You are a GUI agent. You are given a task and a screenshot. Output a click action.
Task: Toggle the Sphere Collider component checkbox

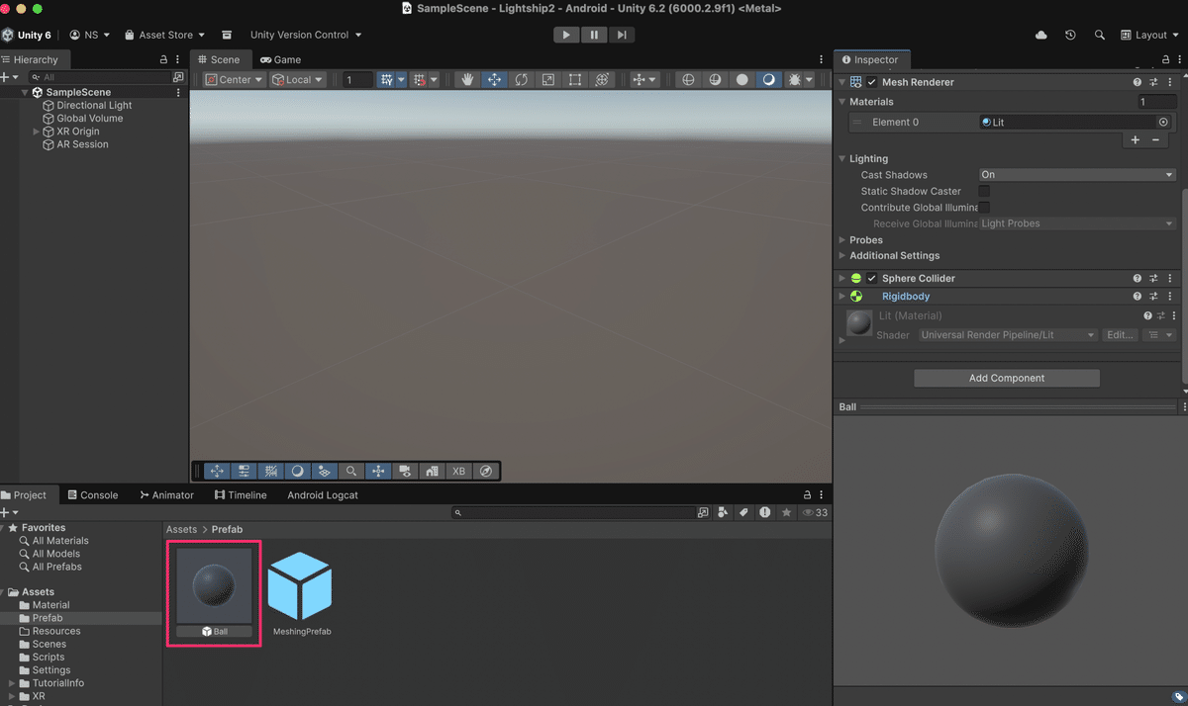coord(870,278)
